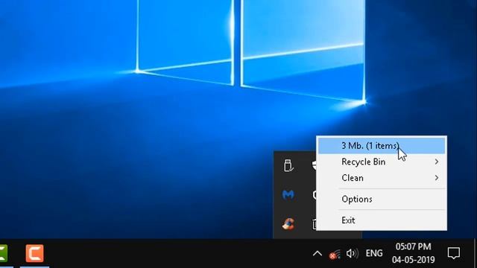Click the Safely Remove Hardware USB tray icon
The image size is (477, 268).
(288, 165)
